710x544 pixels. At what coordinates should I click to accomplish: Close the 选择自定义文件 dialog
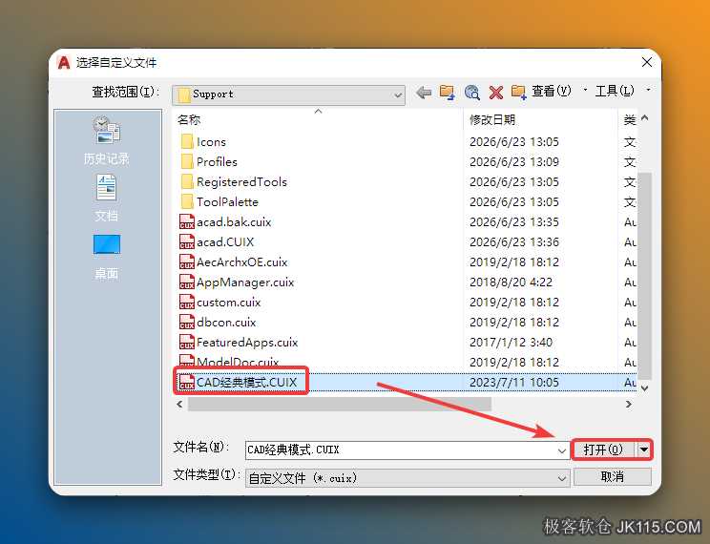tap(647, 62)
